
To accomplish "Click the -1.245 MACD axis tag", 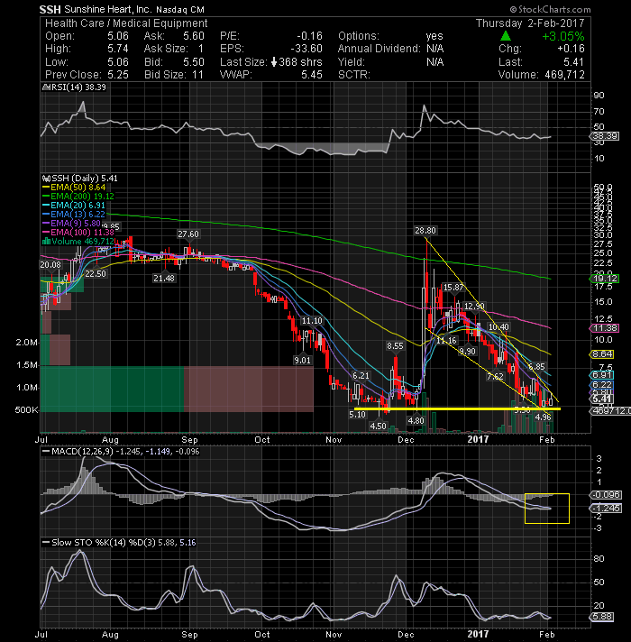I will coord(607,509).
